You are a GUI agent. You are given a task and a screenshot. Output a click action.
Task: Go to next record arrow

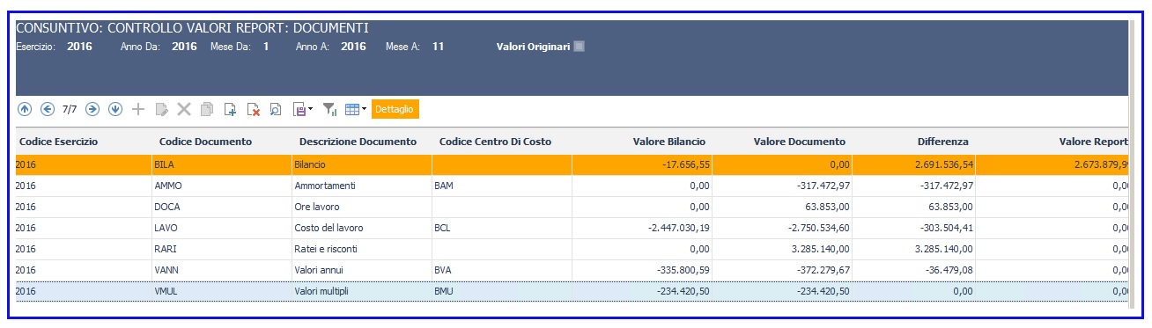(x=92, y=109)
